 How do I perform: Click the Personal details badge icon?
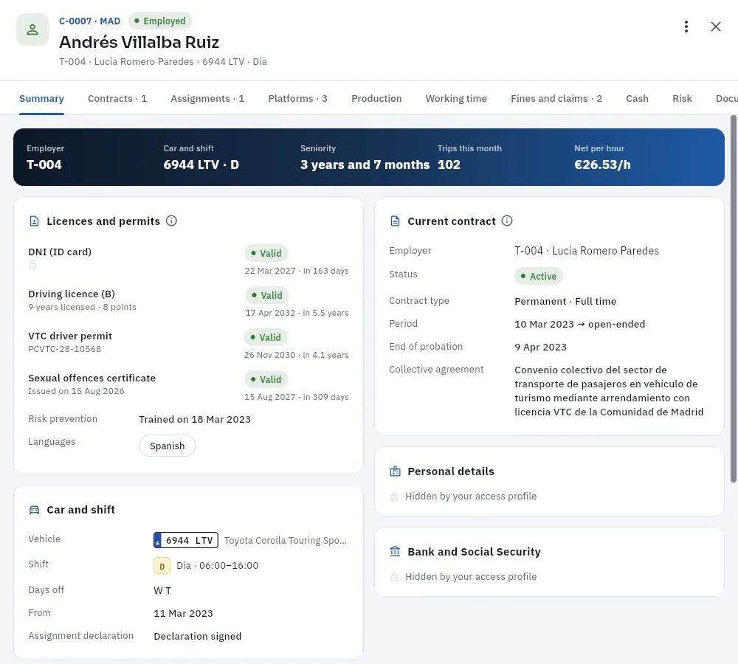(x=396, y=471)
